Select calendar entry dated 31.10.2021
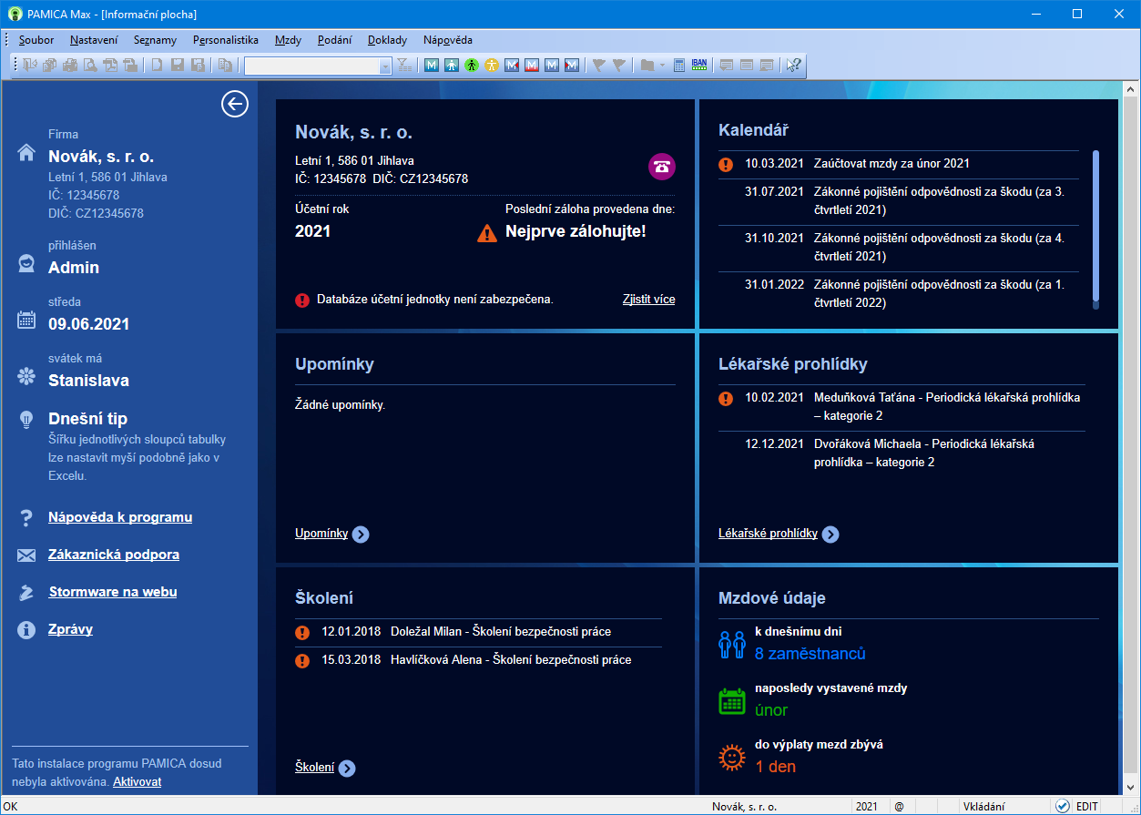This screenshot has height=815, width=1141. click(x=899, y=248)
